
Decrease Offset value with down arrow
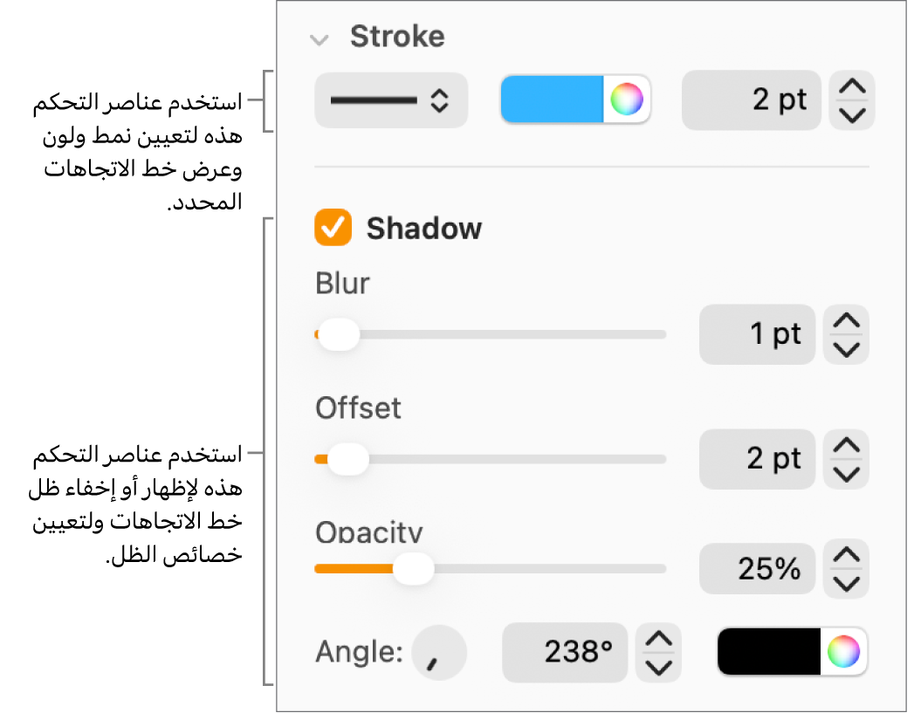point(846,473)
